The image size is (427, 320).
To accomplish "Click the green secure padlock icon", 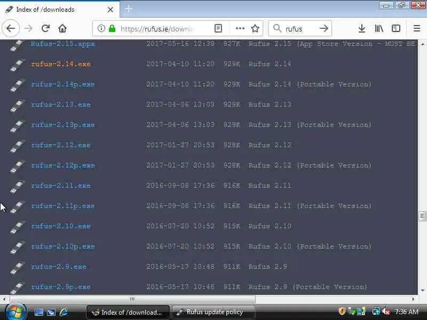I will coord(112,28).
